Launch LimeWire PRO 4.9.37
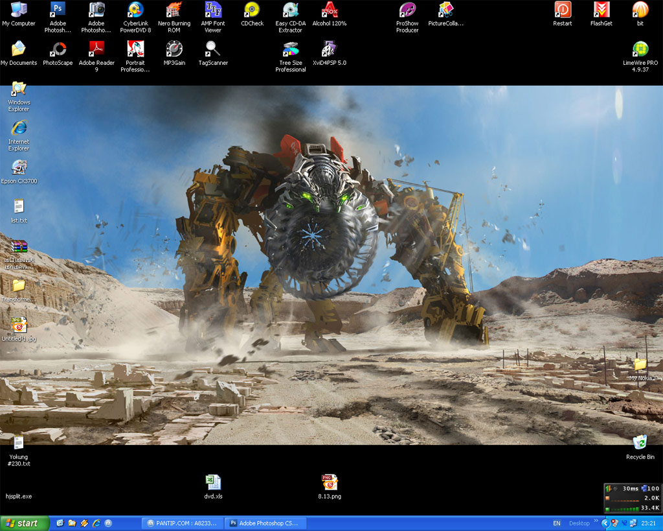 click(640, 56)
